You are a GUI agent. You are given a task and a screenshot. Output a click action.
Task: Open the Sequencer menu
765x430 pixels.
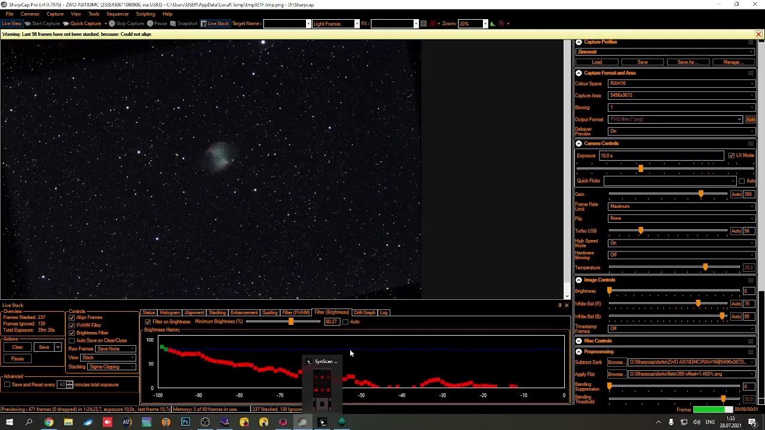tap(117, 14)
